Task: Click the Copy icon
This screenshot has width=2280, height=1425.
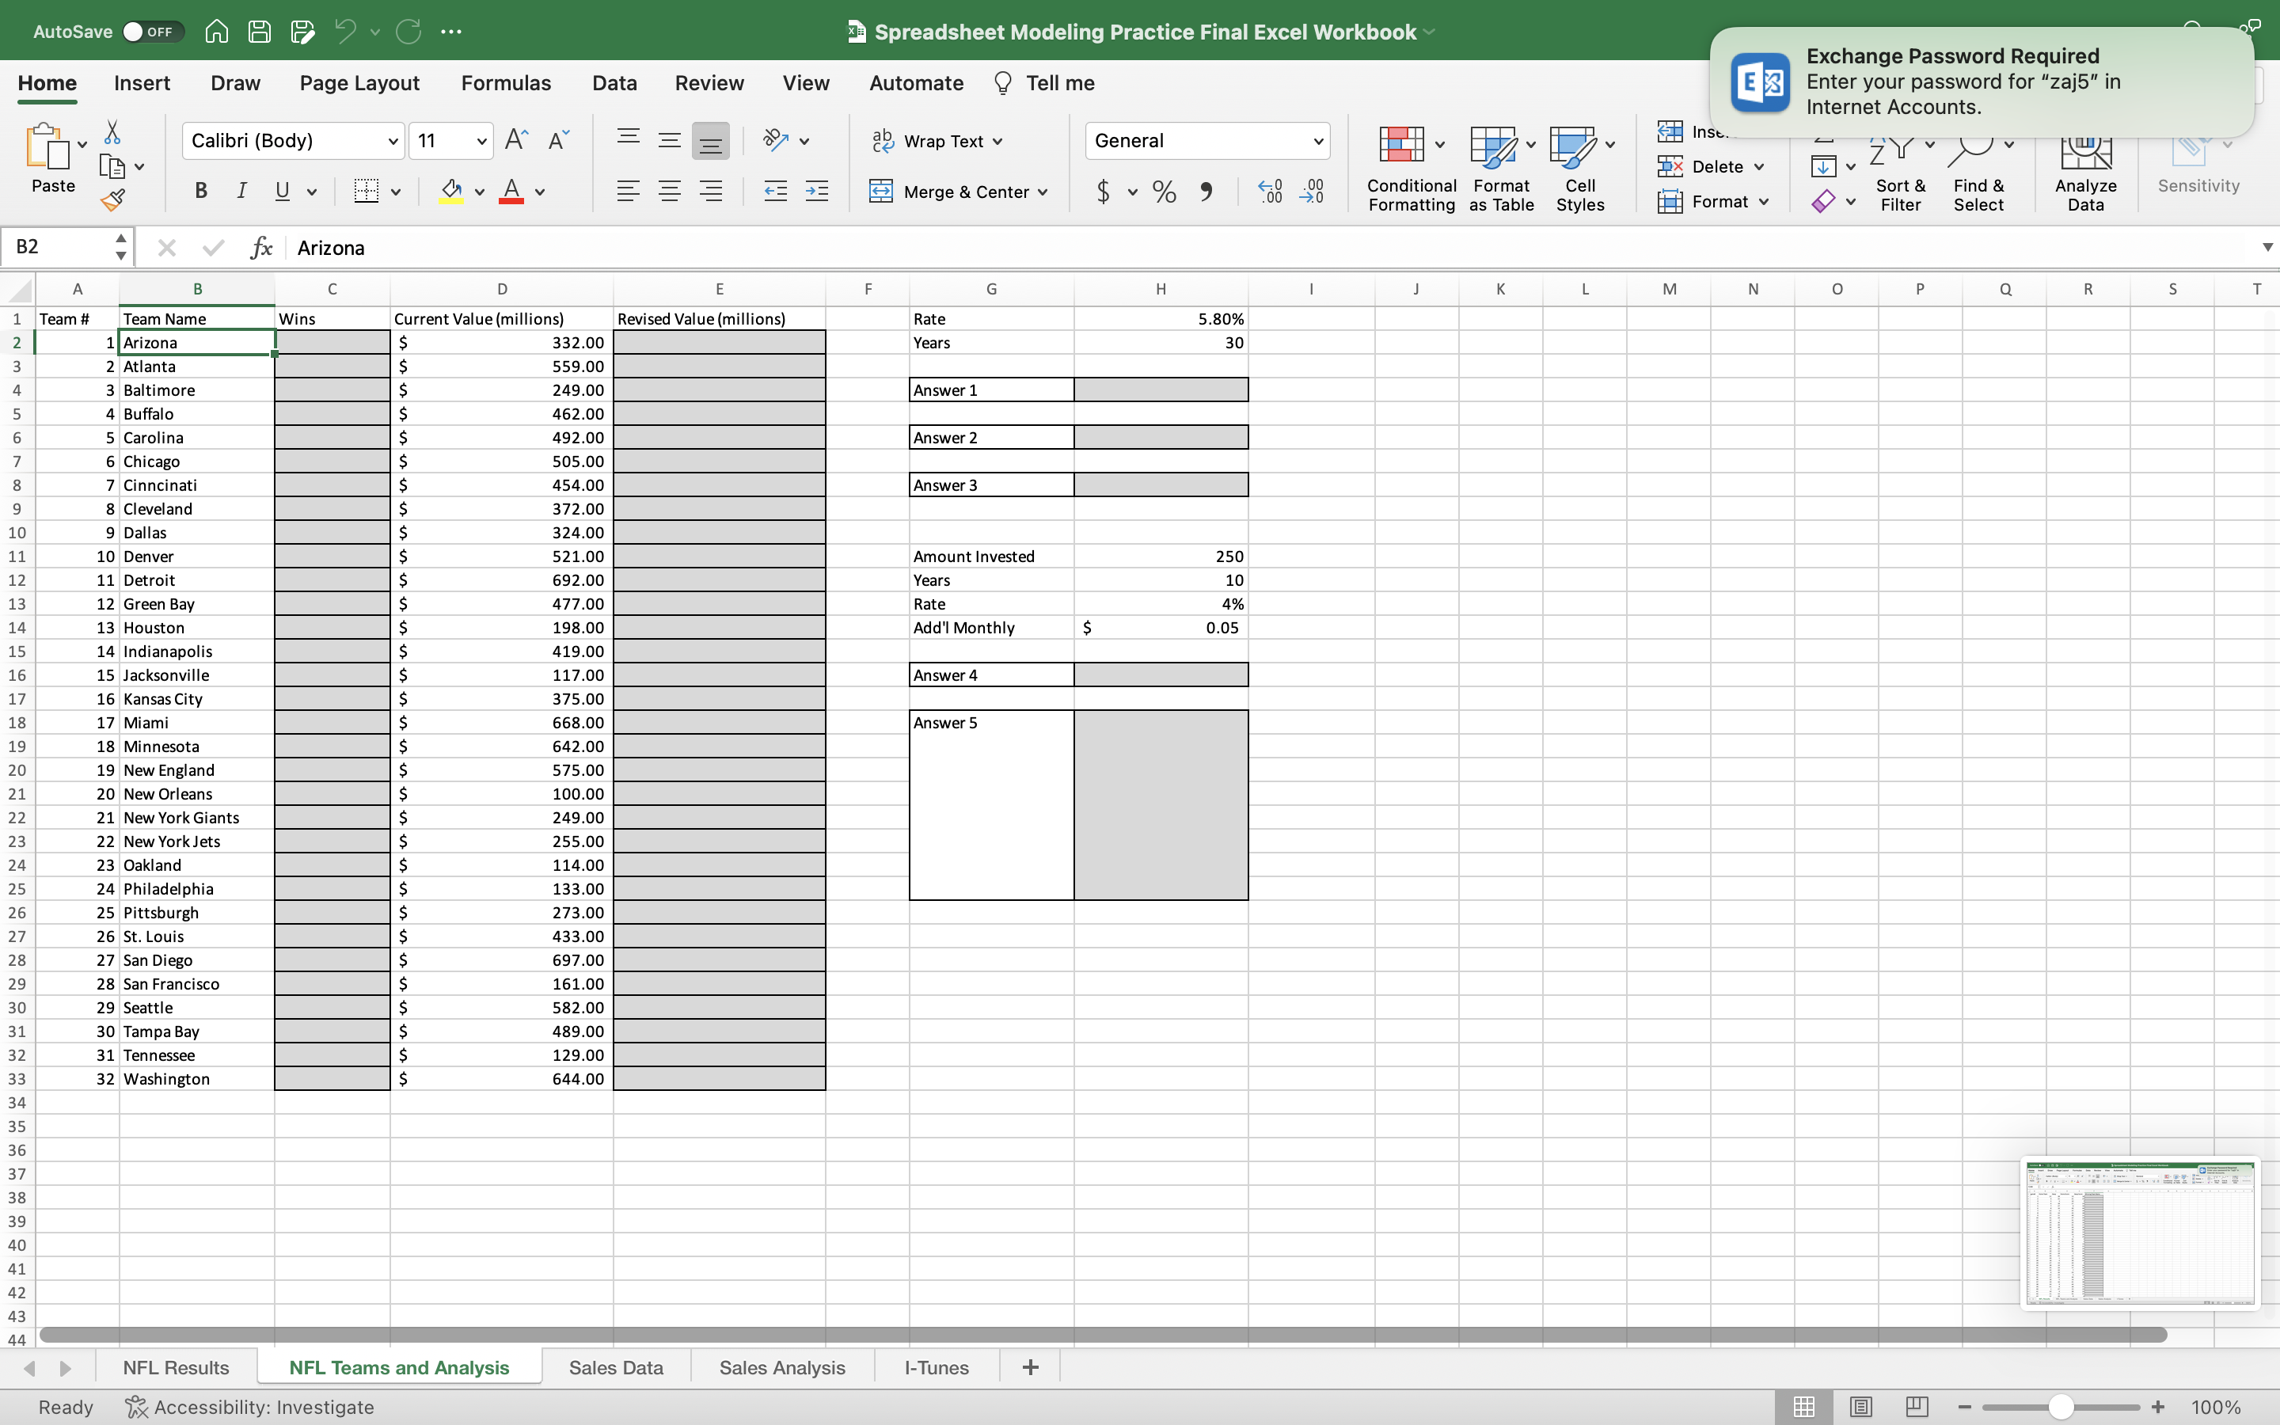Action: click(112, 166)
